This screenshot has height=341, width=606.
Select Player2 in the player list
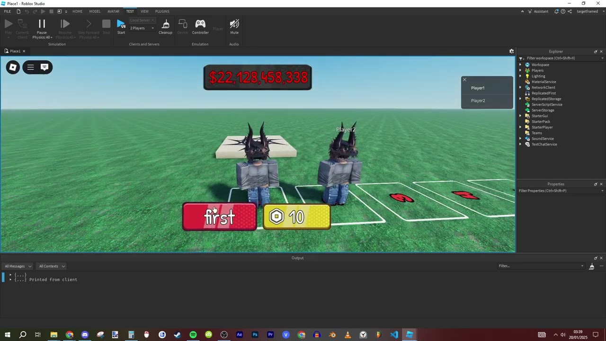point(478,100)
